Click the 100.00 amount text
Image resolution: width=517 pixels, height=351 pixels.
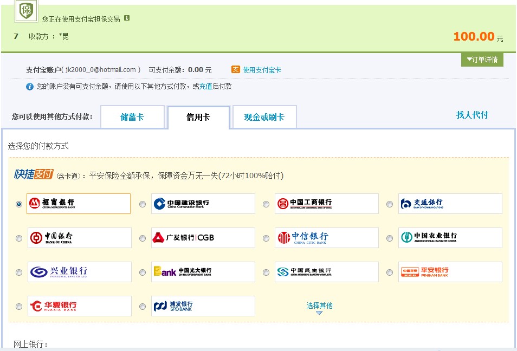pyautogui.click(x=474, y=36)
